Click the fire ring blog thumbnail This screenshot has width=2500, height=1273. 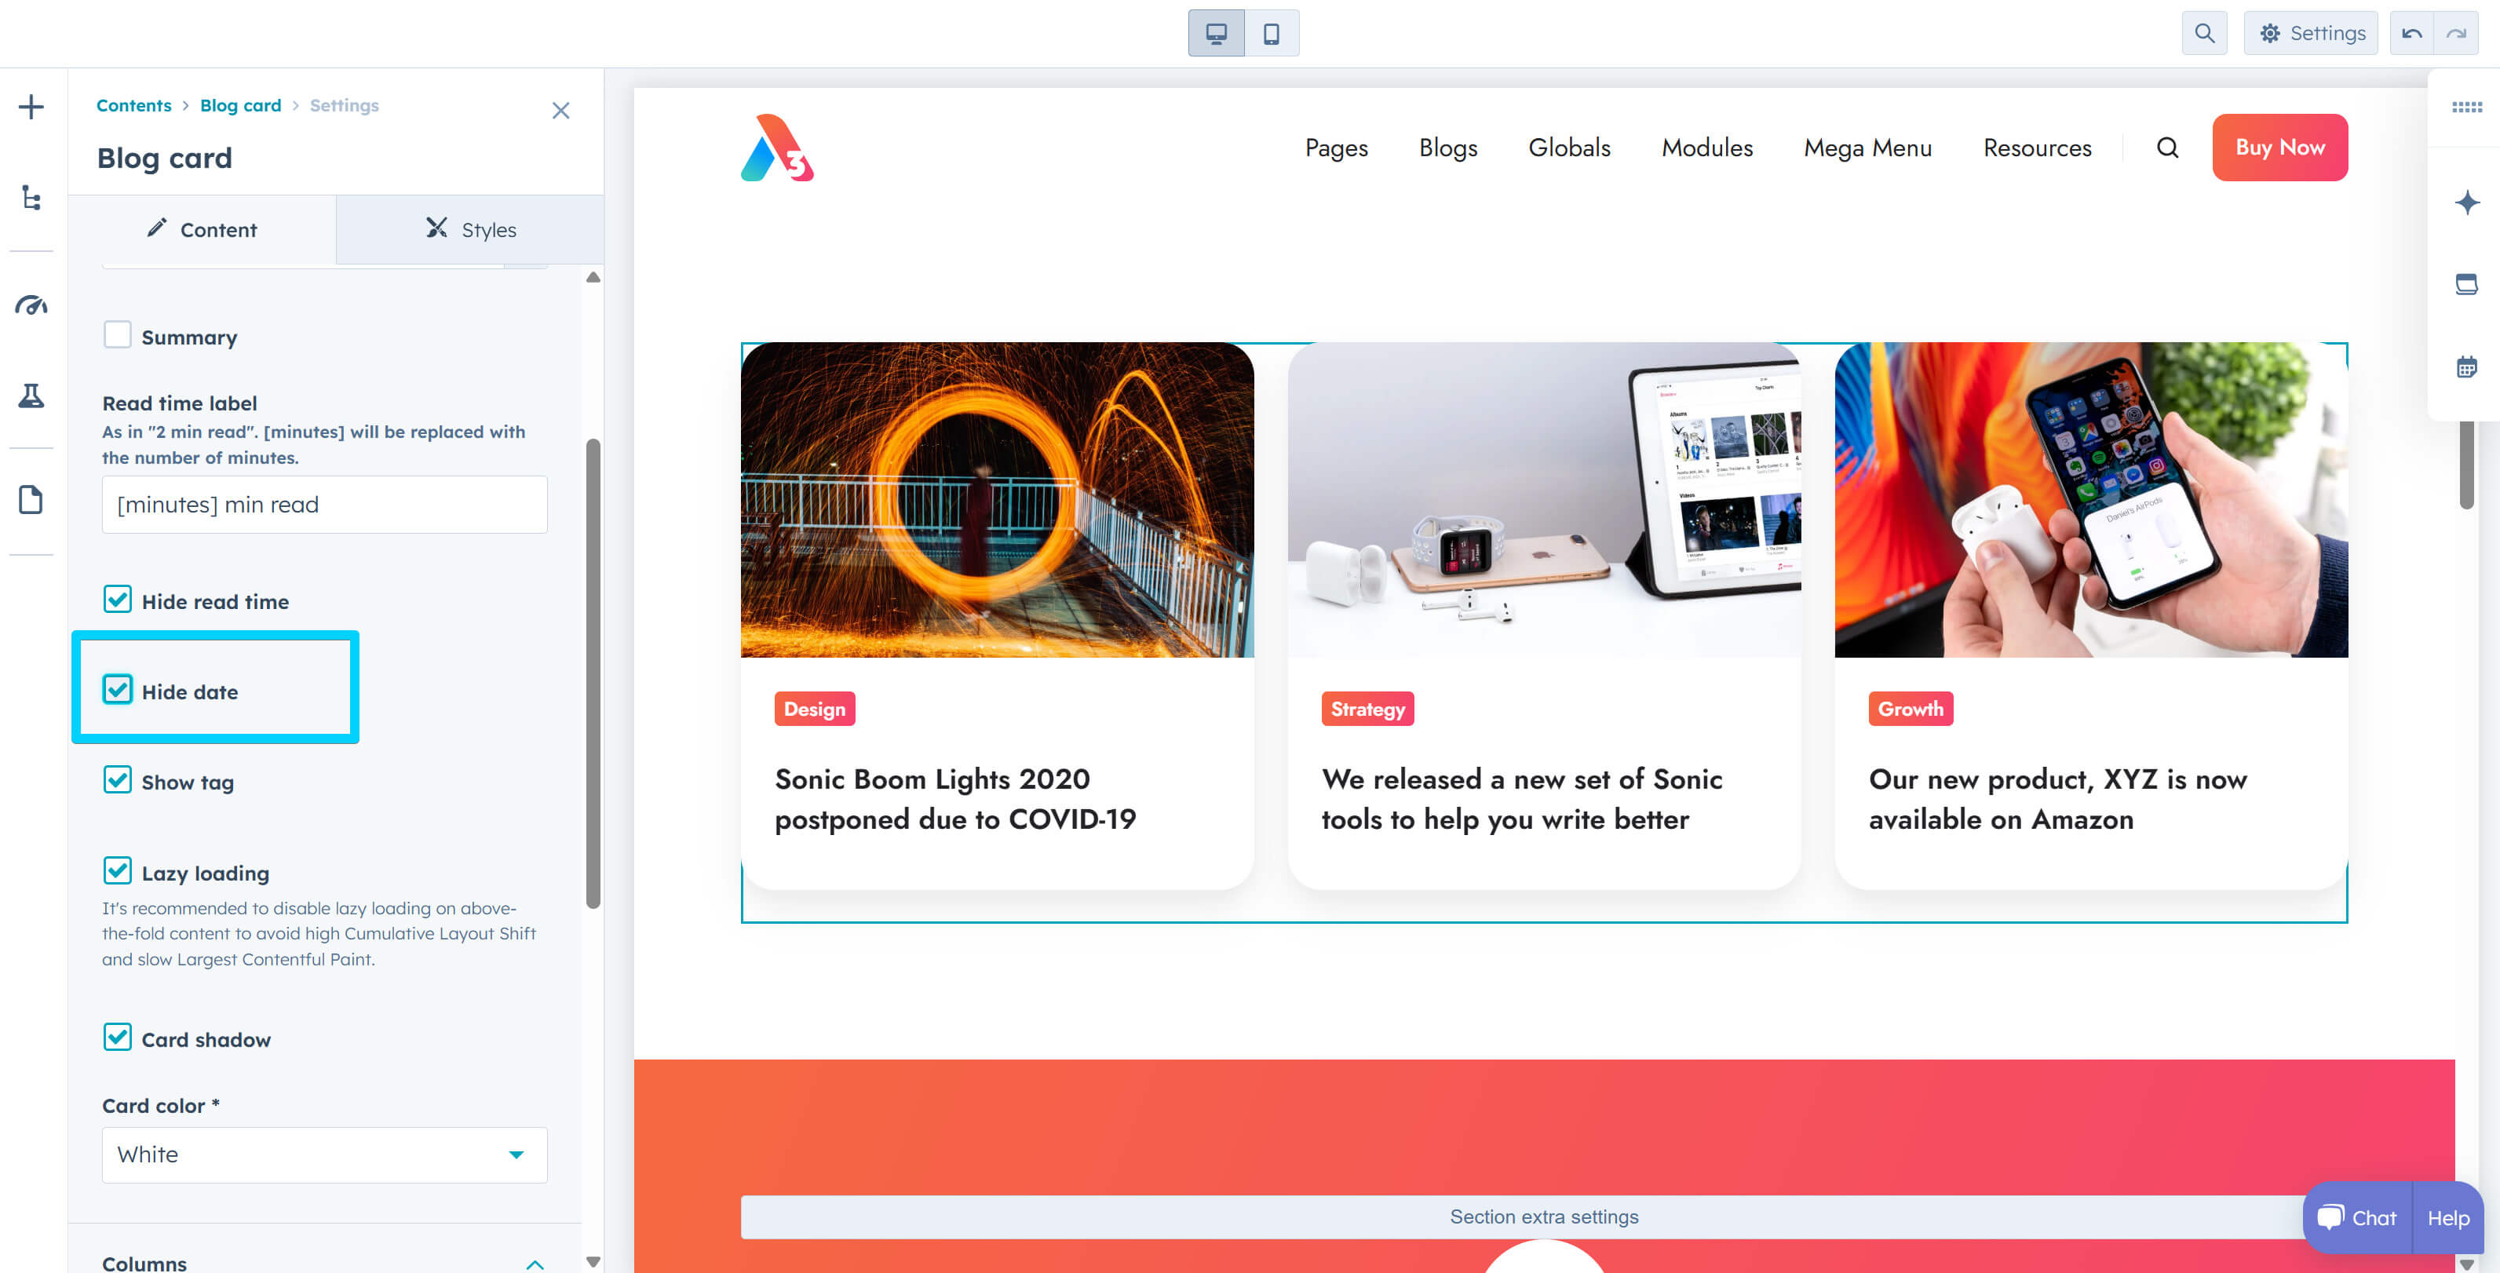(997, 500)
